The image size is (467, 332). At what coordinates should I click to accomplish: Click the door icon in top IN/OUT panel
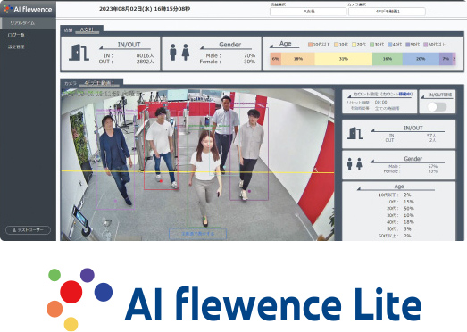(79, 53)
